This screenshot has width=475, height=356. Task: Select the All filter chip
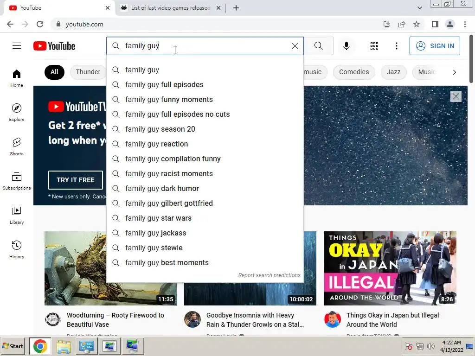tap(54, 72)
